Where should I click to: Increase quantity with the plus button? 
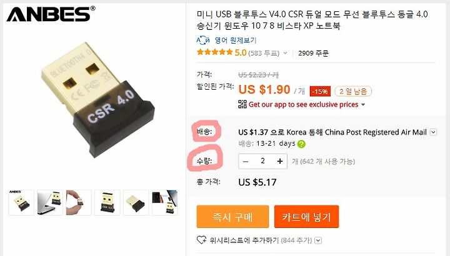[280, 161]
